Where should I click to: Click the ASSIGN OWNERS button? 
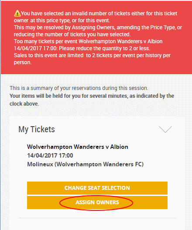tap(97, 203)
